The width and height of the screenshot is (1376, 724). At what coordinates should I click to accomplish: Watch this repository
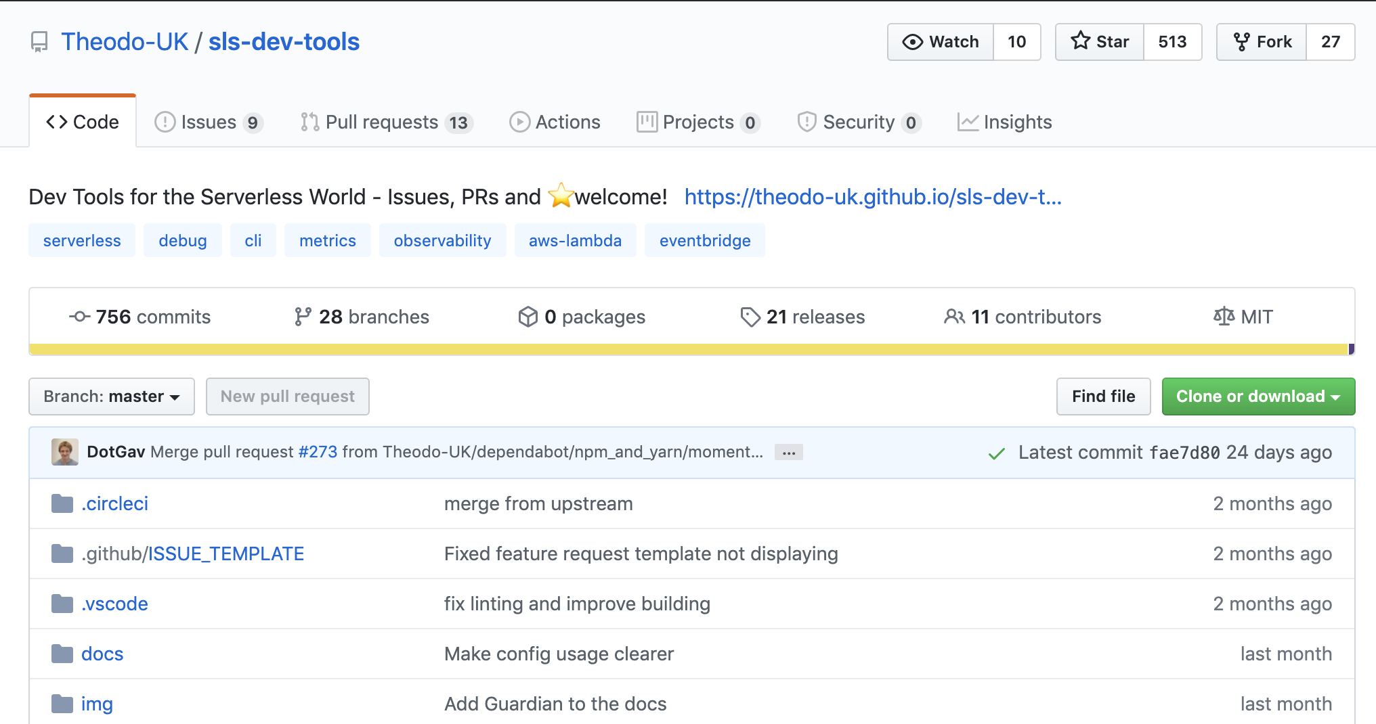(x=941, y=42)
